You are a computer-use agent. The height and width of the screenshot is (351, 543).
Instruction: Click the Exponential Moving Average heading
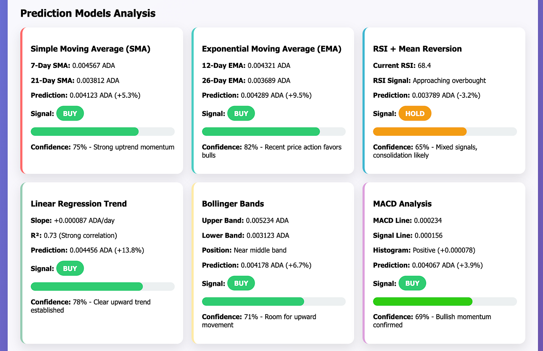pyautogui.click(x=271, y=49)
